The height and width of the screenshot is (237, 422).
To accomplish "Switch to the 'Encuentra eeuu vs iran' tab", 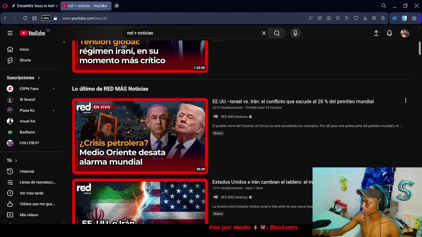I will [35, 6].
